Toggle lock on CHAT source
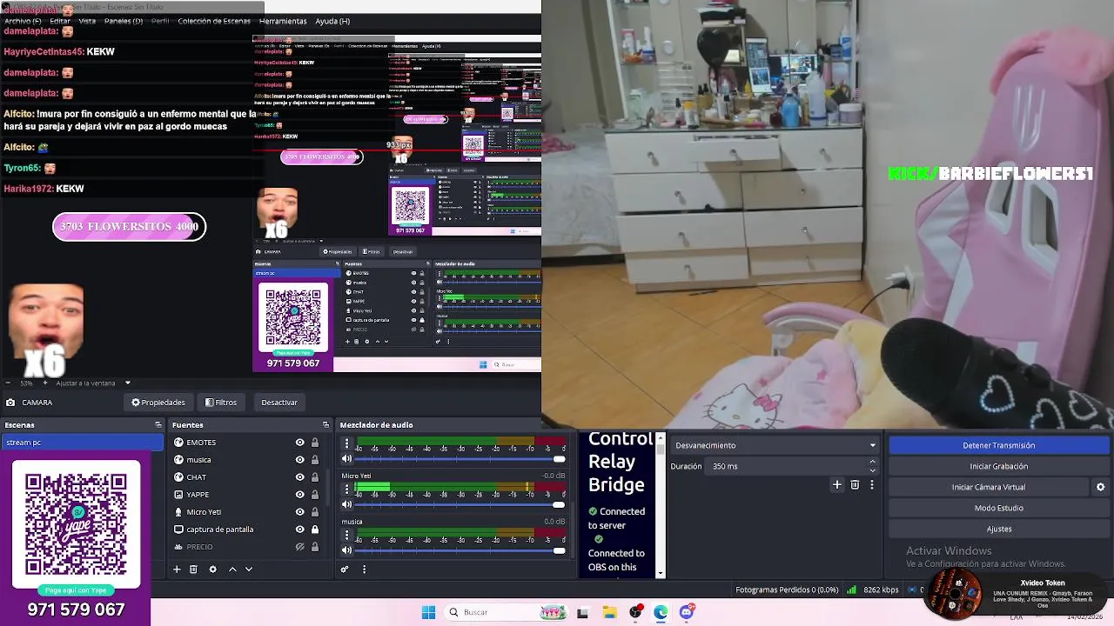The image size is (1114, 626). coord(314,477)
